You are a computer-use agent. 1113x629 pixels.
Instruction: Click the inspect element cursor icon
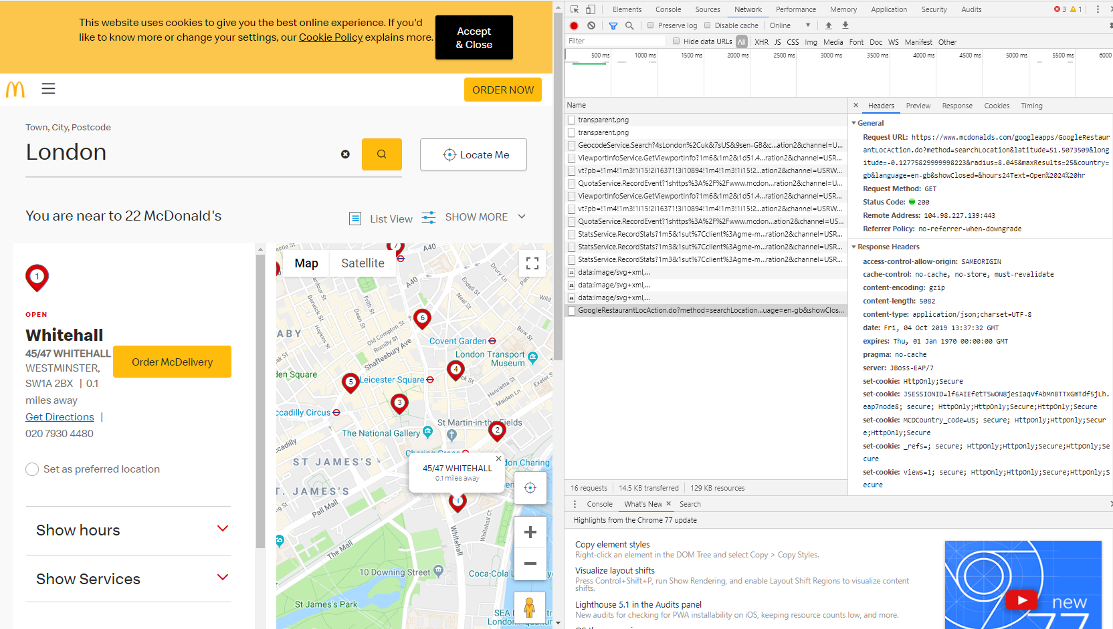click(575, 9)
